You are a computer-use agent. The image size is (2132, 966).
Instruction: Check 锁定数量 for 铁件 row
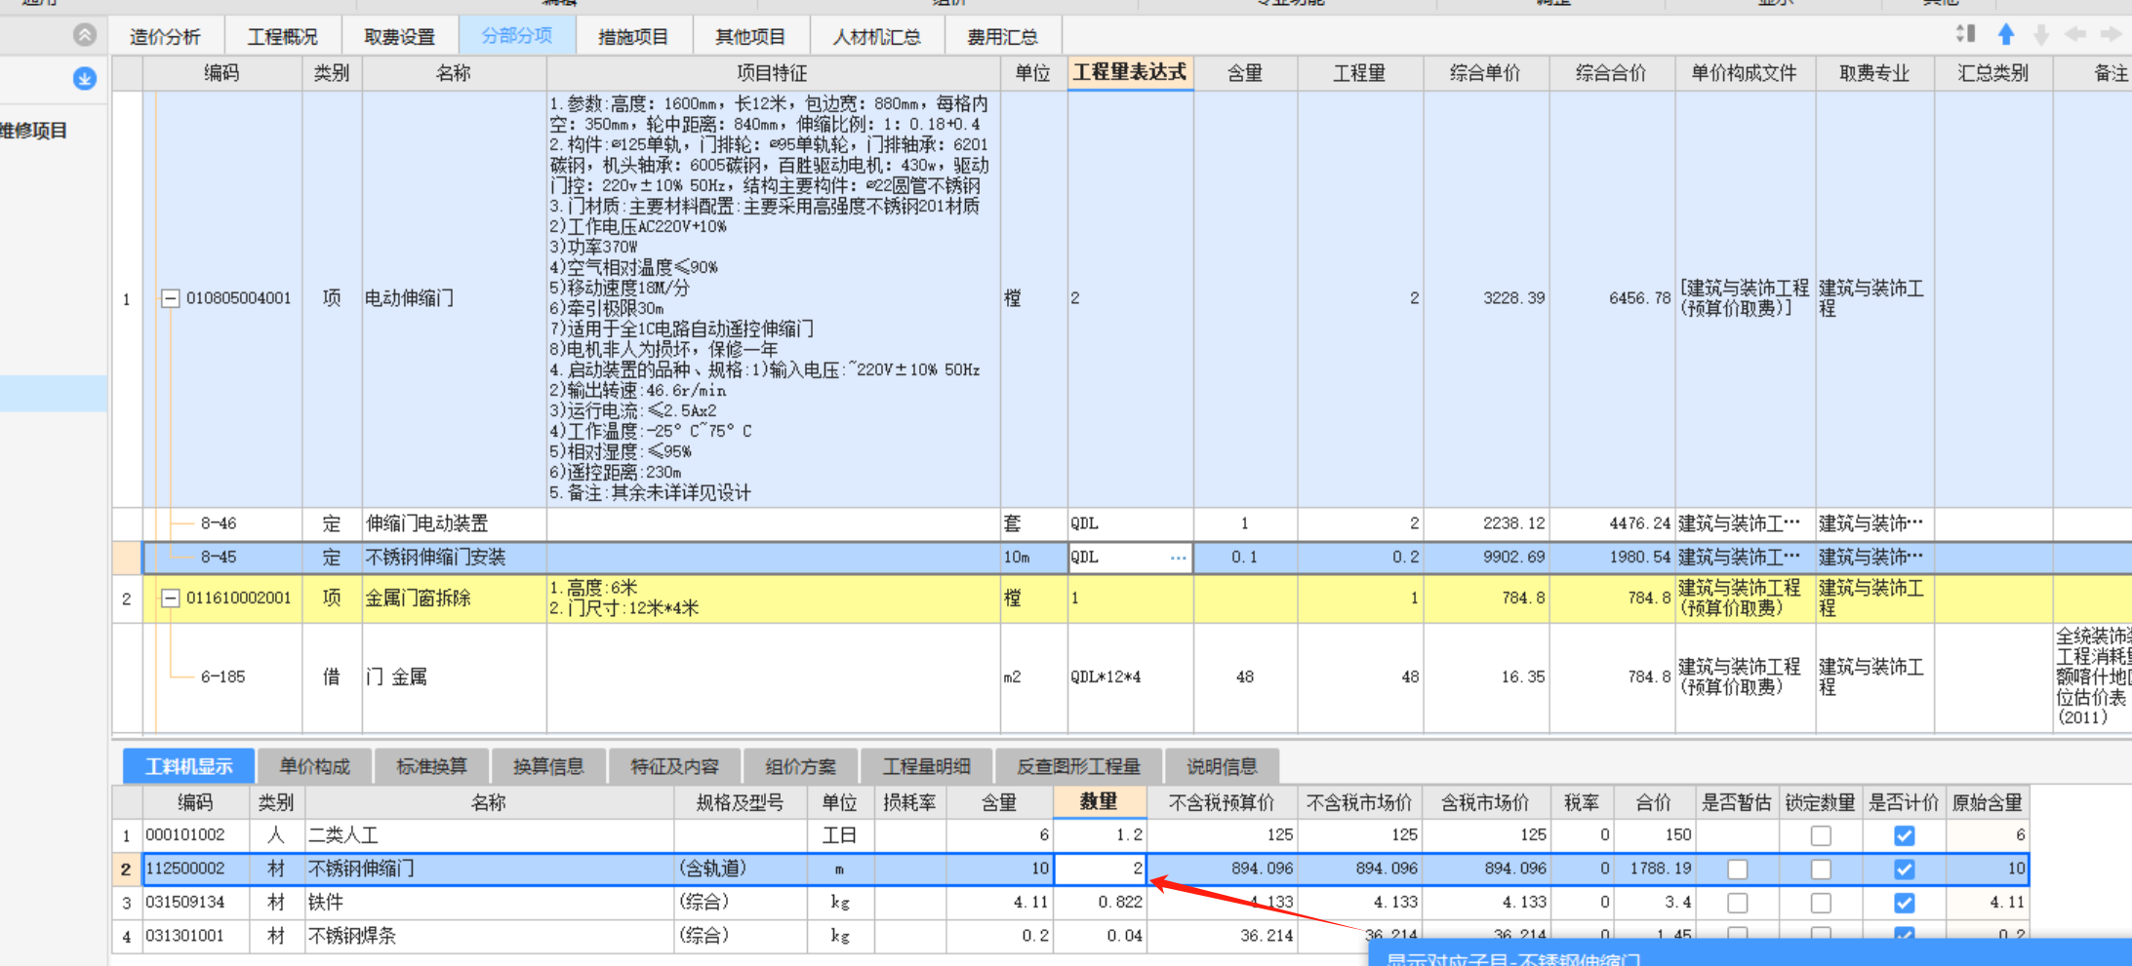[1821, 903]
